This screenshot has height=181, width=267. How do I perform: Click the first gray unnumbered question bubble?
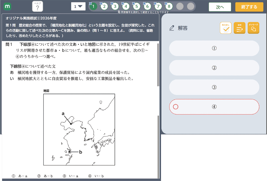(180, 6)
